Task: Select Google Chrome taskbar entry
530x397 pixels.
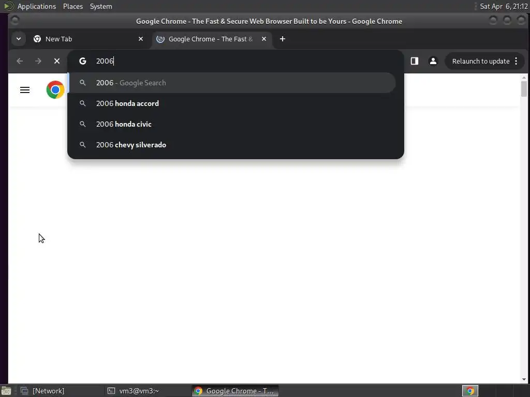Action: 235,391
